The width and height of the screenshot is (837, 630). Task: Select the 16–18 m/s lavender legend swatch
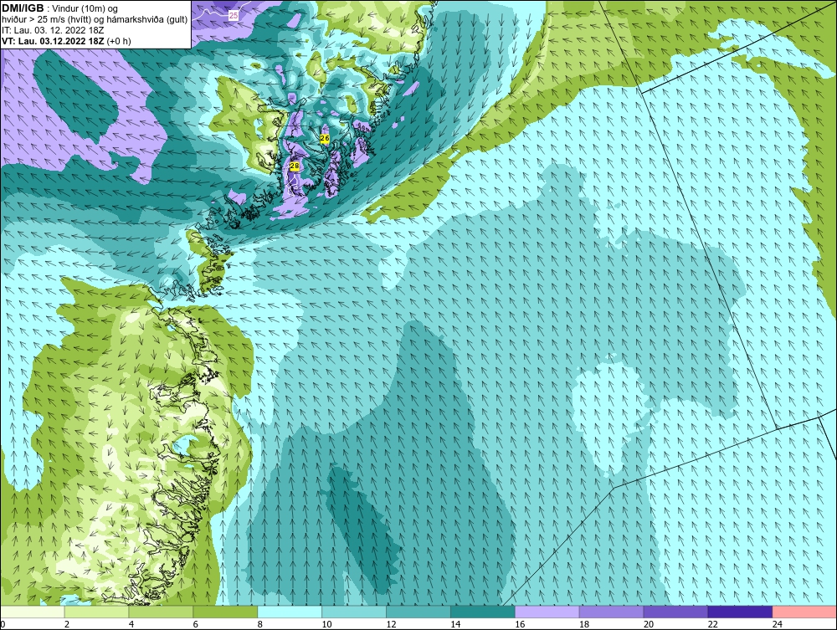pyautogui.click(x=547, y=612)
